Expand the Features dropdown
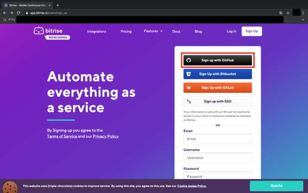Screen dimensions: 308x193 153,31
